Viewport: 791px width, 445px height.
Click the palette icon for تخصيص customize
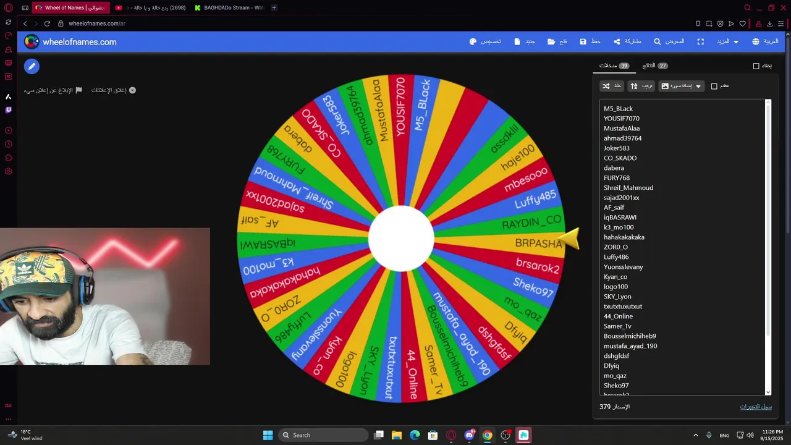[473, 41]
